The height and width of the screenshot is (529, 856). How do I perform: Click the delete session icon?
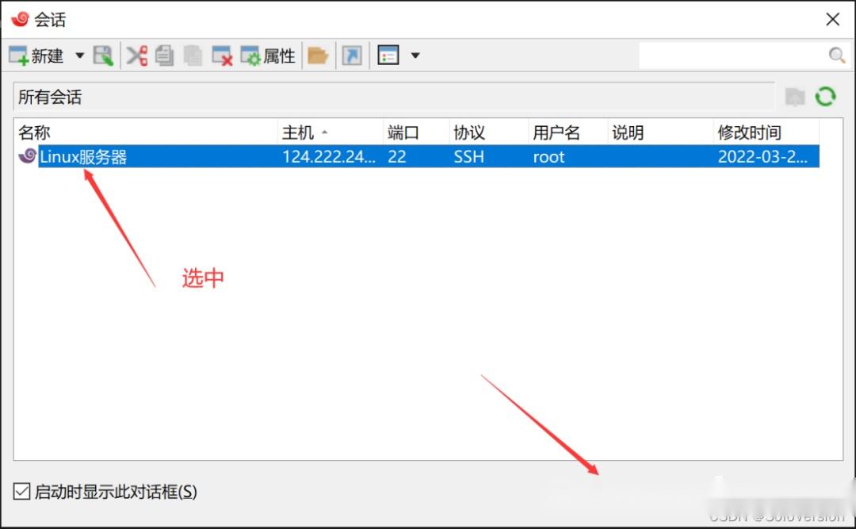pos(222,56)
